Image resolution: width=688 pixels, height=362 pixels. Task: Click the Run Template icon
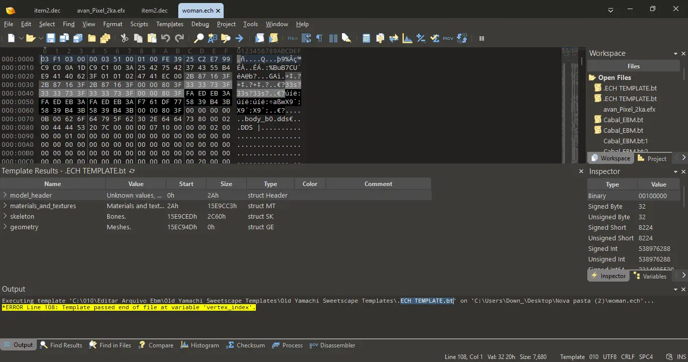(273, 38)
